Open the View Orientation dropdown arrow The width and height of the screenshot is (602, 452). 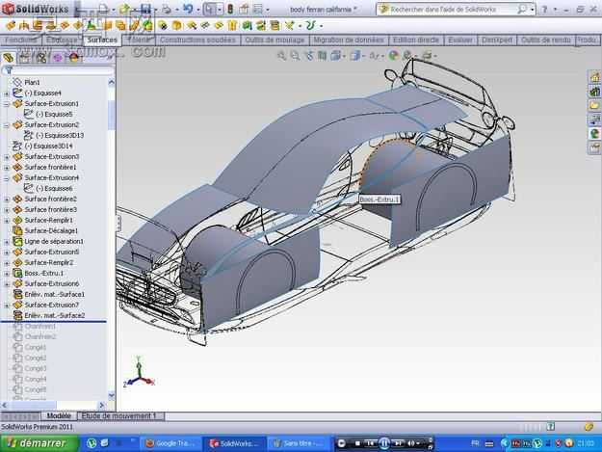pyautogui.click(x=344, y=56)
